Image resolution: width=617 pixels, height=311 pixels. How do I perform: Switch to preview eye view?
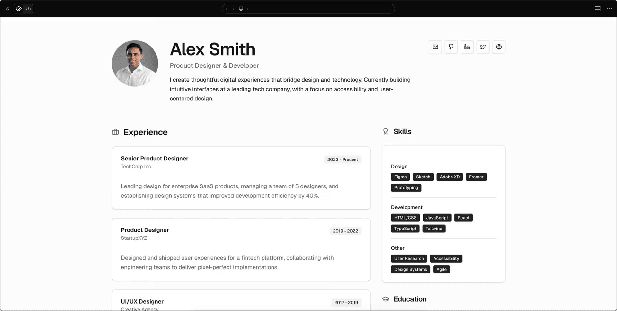tap(19, 9)
